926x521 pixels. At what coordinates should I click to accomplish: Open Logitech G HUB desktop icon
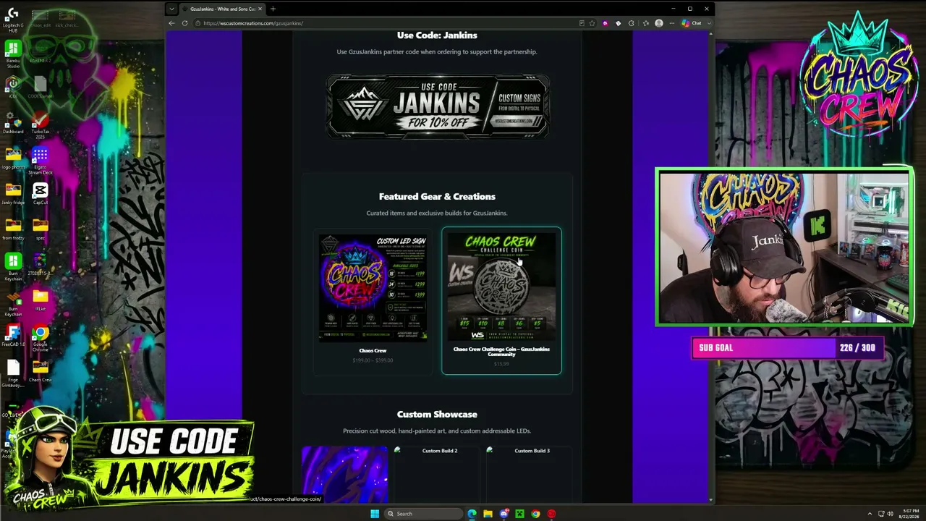click(x=13, y=20)
